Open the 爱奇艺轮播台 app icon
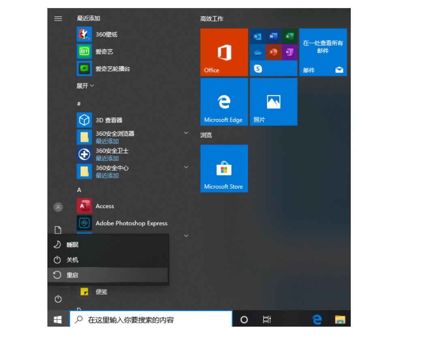This screenshot has width=435, height=338. (84, 68)
